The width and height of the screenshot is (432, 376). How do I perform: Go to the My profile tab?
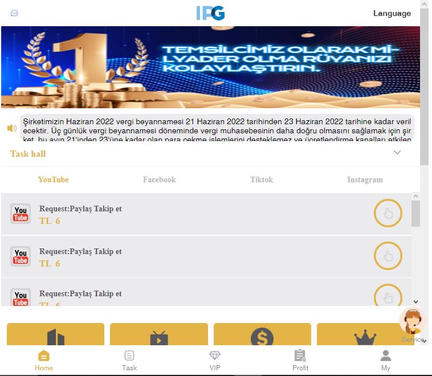pyautogui.click(x=386, y=361)
